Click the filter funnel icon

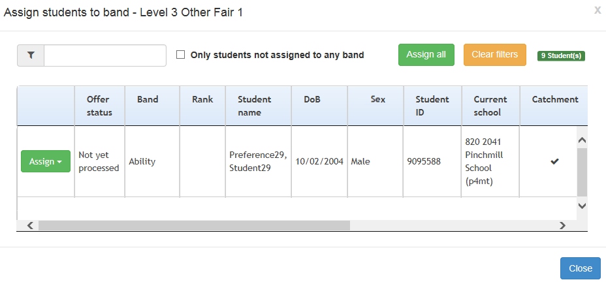coord(31,55)
